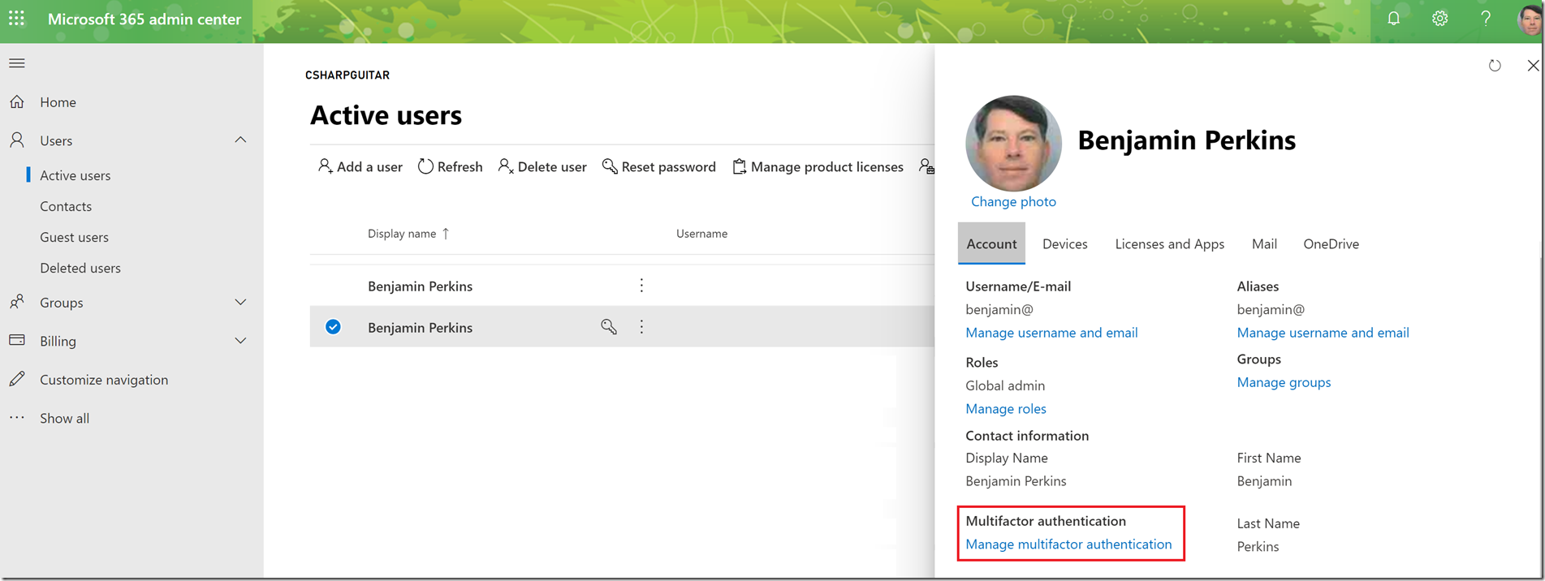The image size is (1545, 581).
Task: Expand the Billing section chevron
Action: click(x=240, y=340)
